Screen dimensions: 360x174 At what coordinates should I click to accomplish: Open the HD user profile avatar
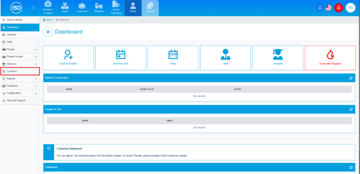(350, 8)
